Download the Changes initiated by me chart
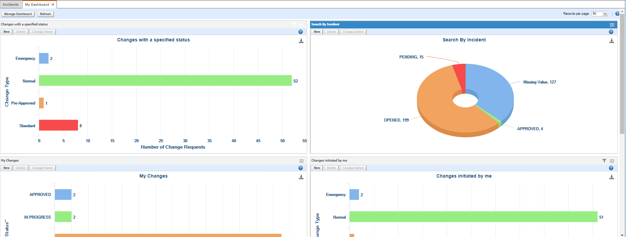Screen dimensions: 626x237 click(612, 177)
